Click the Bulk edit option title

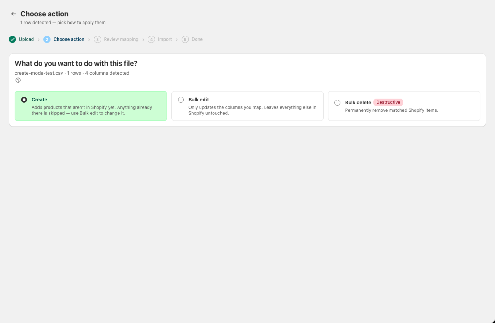point(199,100)
